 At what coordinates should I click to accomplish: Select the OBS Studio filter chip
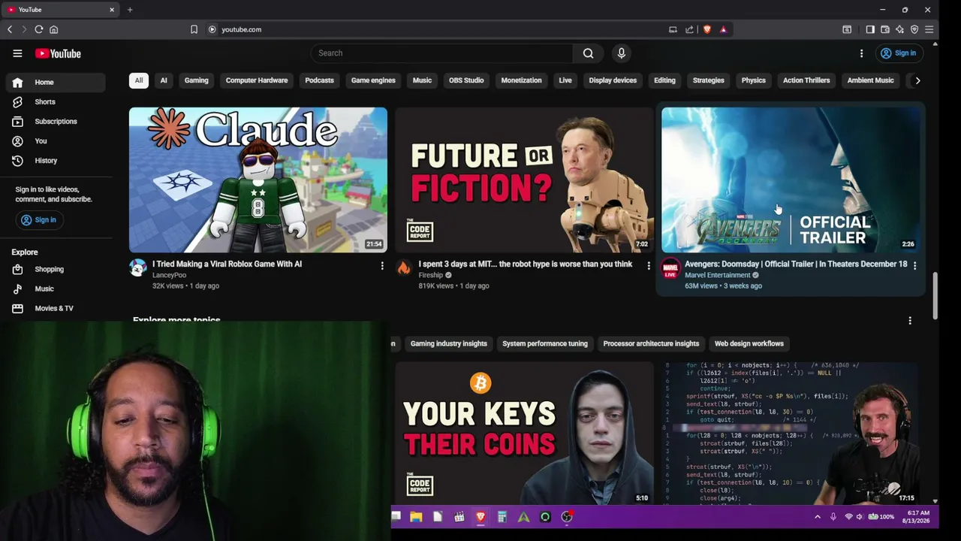point(466,80)
